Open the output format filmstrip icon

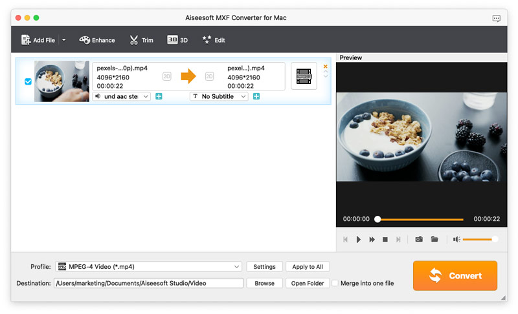tap(304, 76)
